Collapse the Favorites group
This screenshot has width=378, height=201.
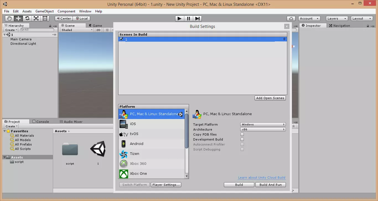5,131
